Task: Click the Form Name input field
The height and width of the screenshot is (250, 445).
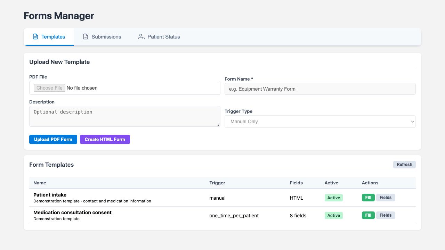Action: [x=320, y=89]
